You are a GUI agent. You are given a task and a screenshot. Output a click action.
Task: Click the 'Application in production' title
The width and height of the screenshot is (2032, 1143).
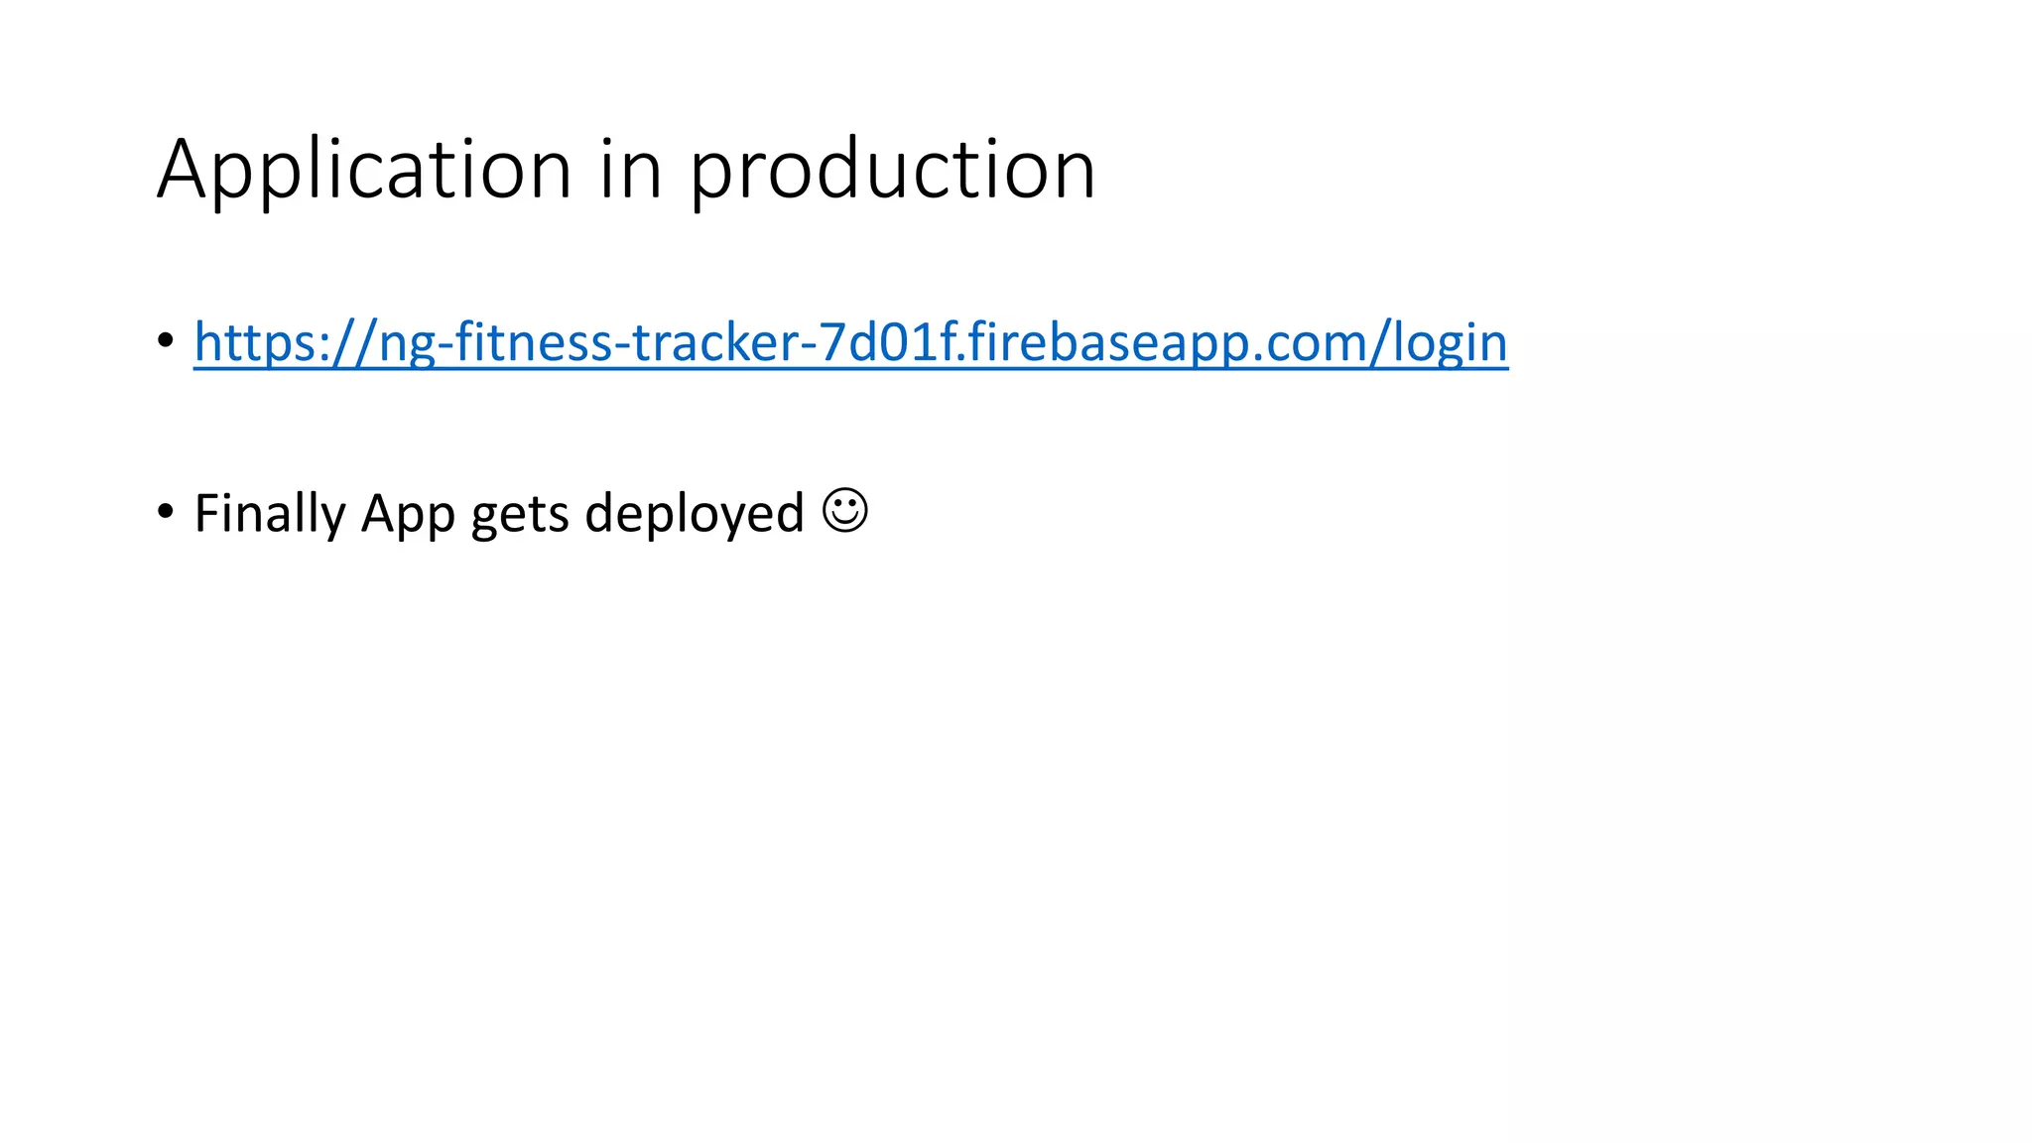[x=626, y=171]
